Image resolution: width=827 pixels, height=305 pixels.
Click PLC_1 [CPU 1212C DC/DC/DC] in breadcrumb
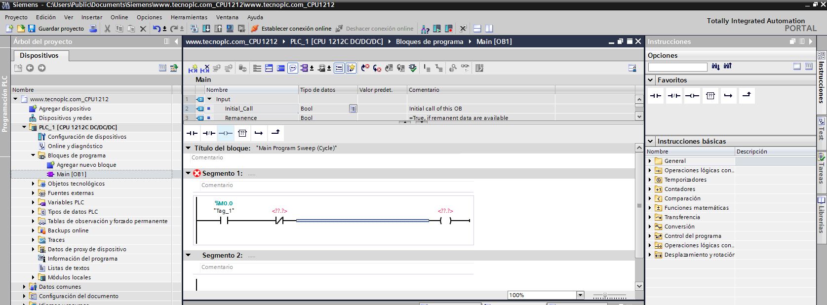click(x=337, y=41)
